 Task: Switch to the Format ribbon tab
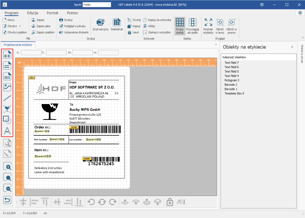point(52,13)
